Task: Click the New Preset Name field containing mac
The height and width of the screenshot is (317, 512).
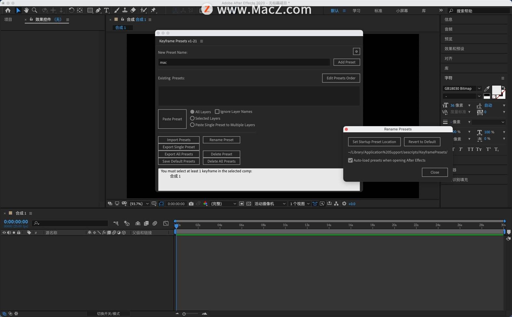Action: click(x=244, y=62)
